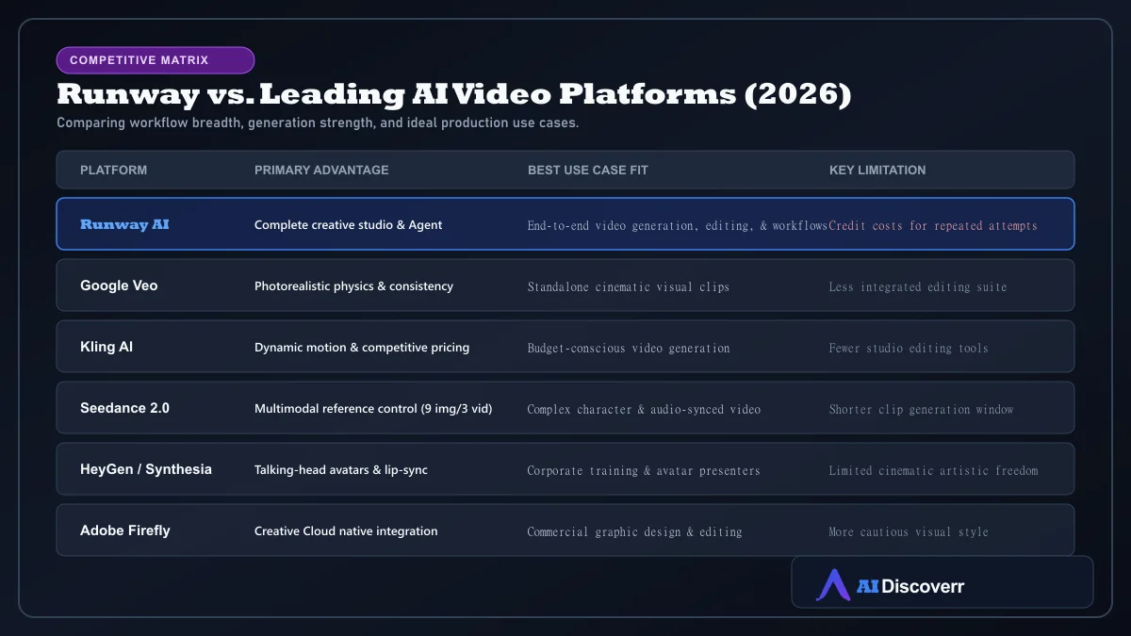This screenshot has width=1131, height=636.
Task: Click the AI Discoverr brand name text
Action: [910, 586]
